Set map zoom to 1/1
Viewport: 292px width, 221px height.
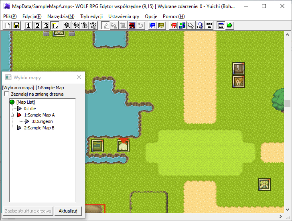point(67,26)
